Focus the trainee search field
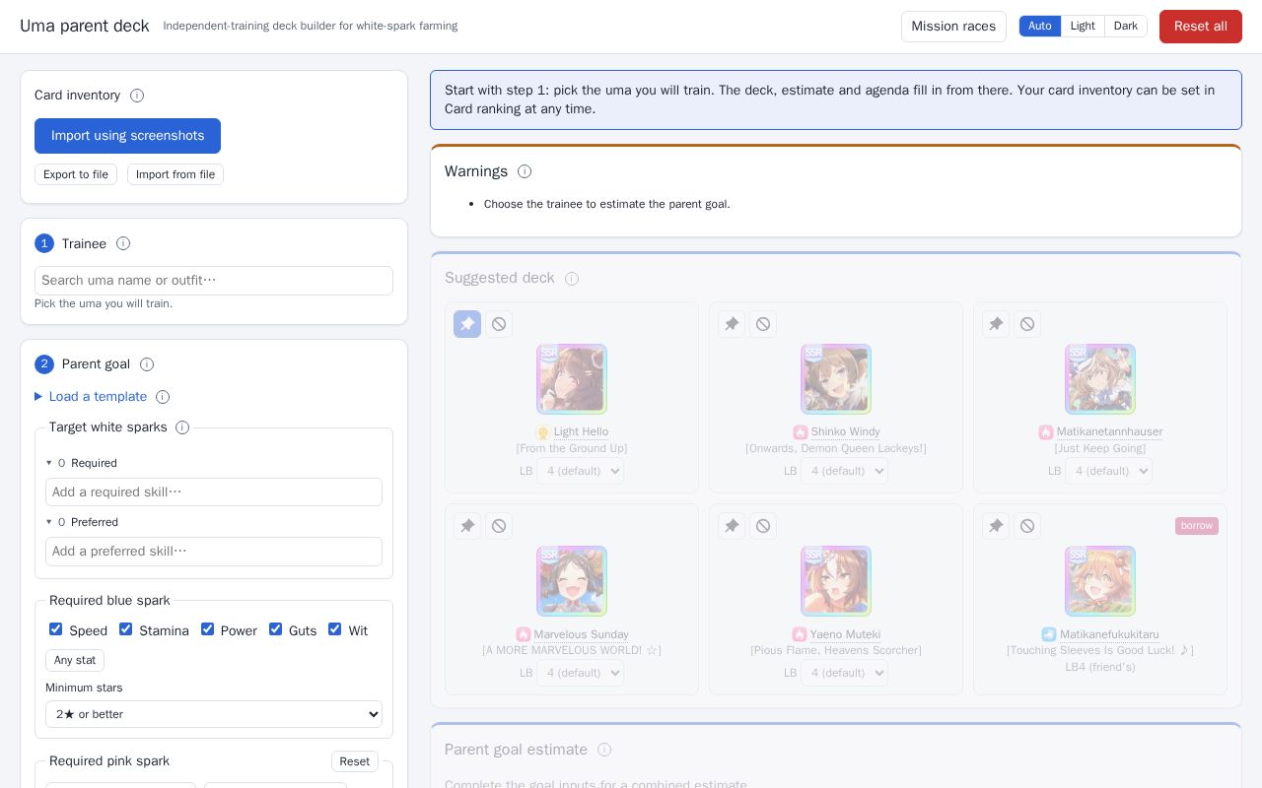This screenshot has width=1262, height=788. coord(214,281)
